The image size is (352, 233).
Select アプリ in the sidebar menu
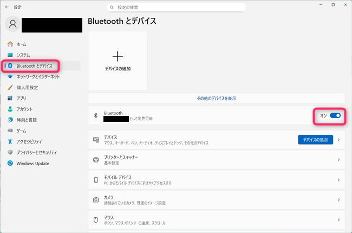click(21, 98)
